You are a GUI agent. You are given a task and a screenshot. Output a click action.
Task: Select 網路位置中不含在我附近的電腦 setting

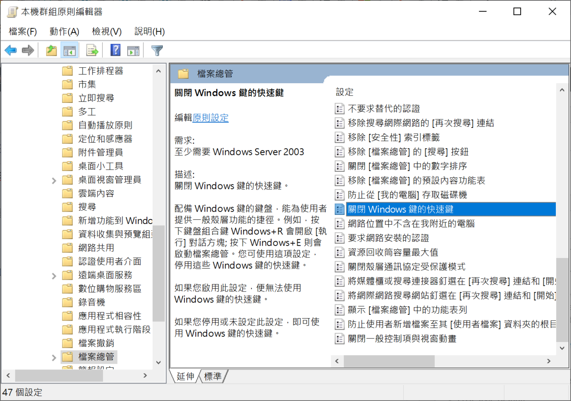click(x=411, y=224)
